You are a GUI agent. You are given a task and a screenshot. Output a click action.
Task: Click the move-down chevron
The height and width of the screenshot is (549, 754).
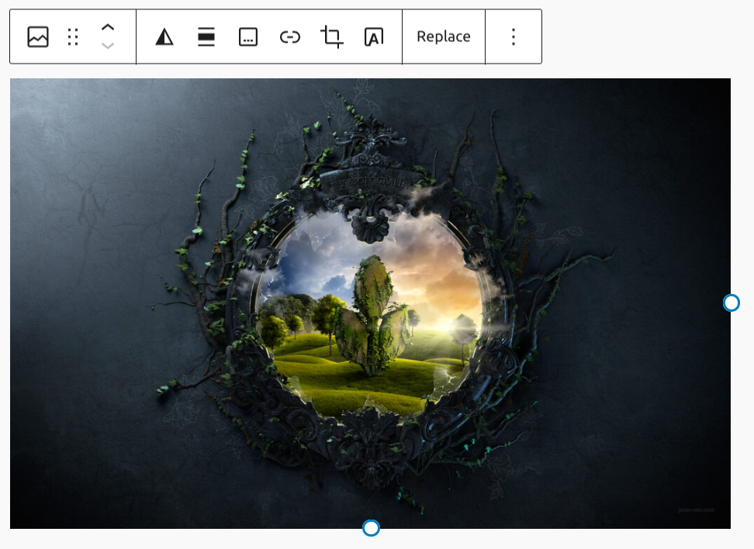point(109,44)
